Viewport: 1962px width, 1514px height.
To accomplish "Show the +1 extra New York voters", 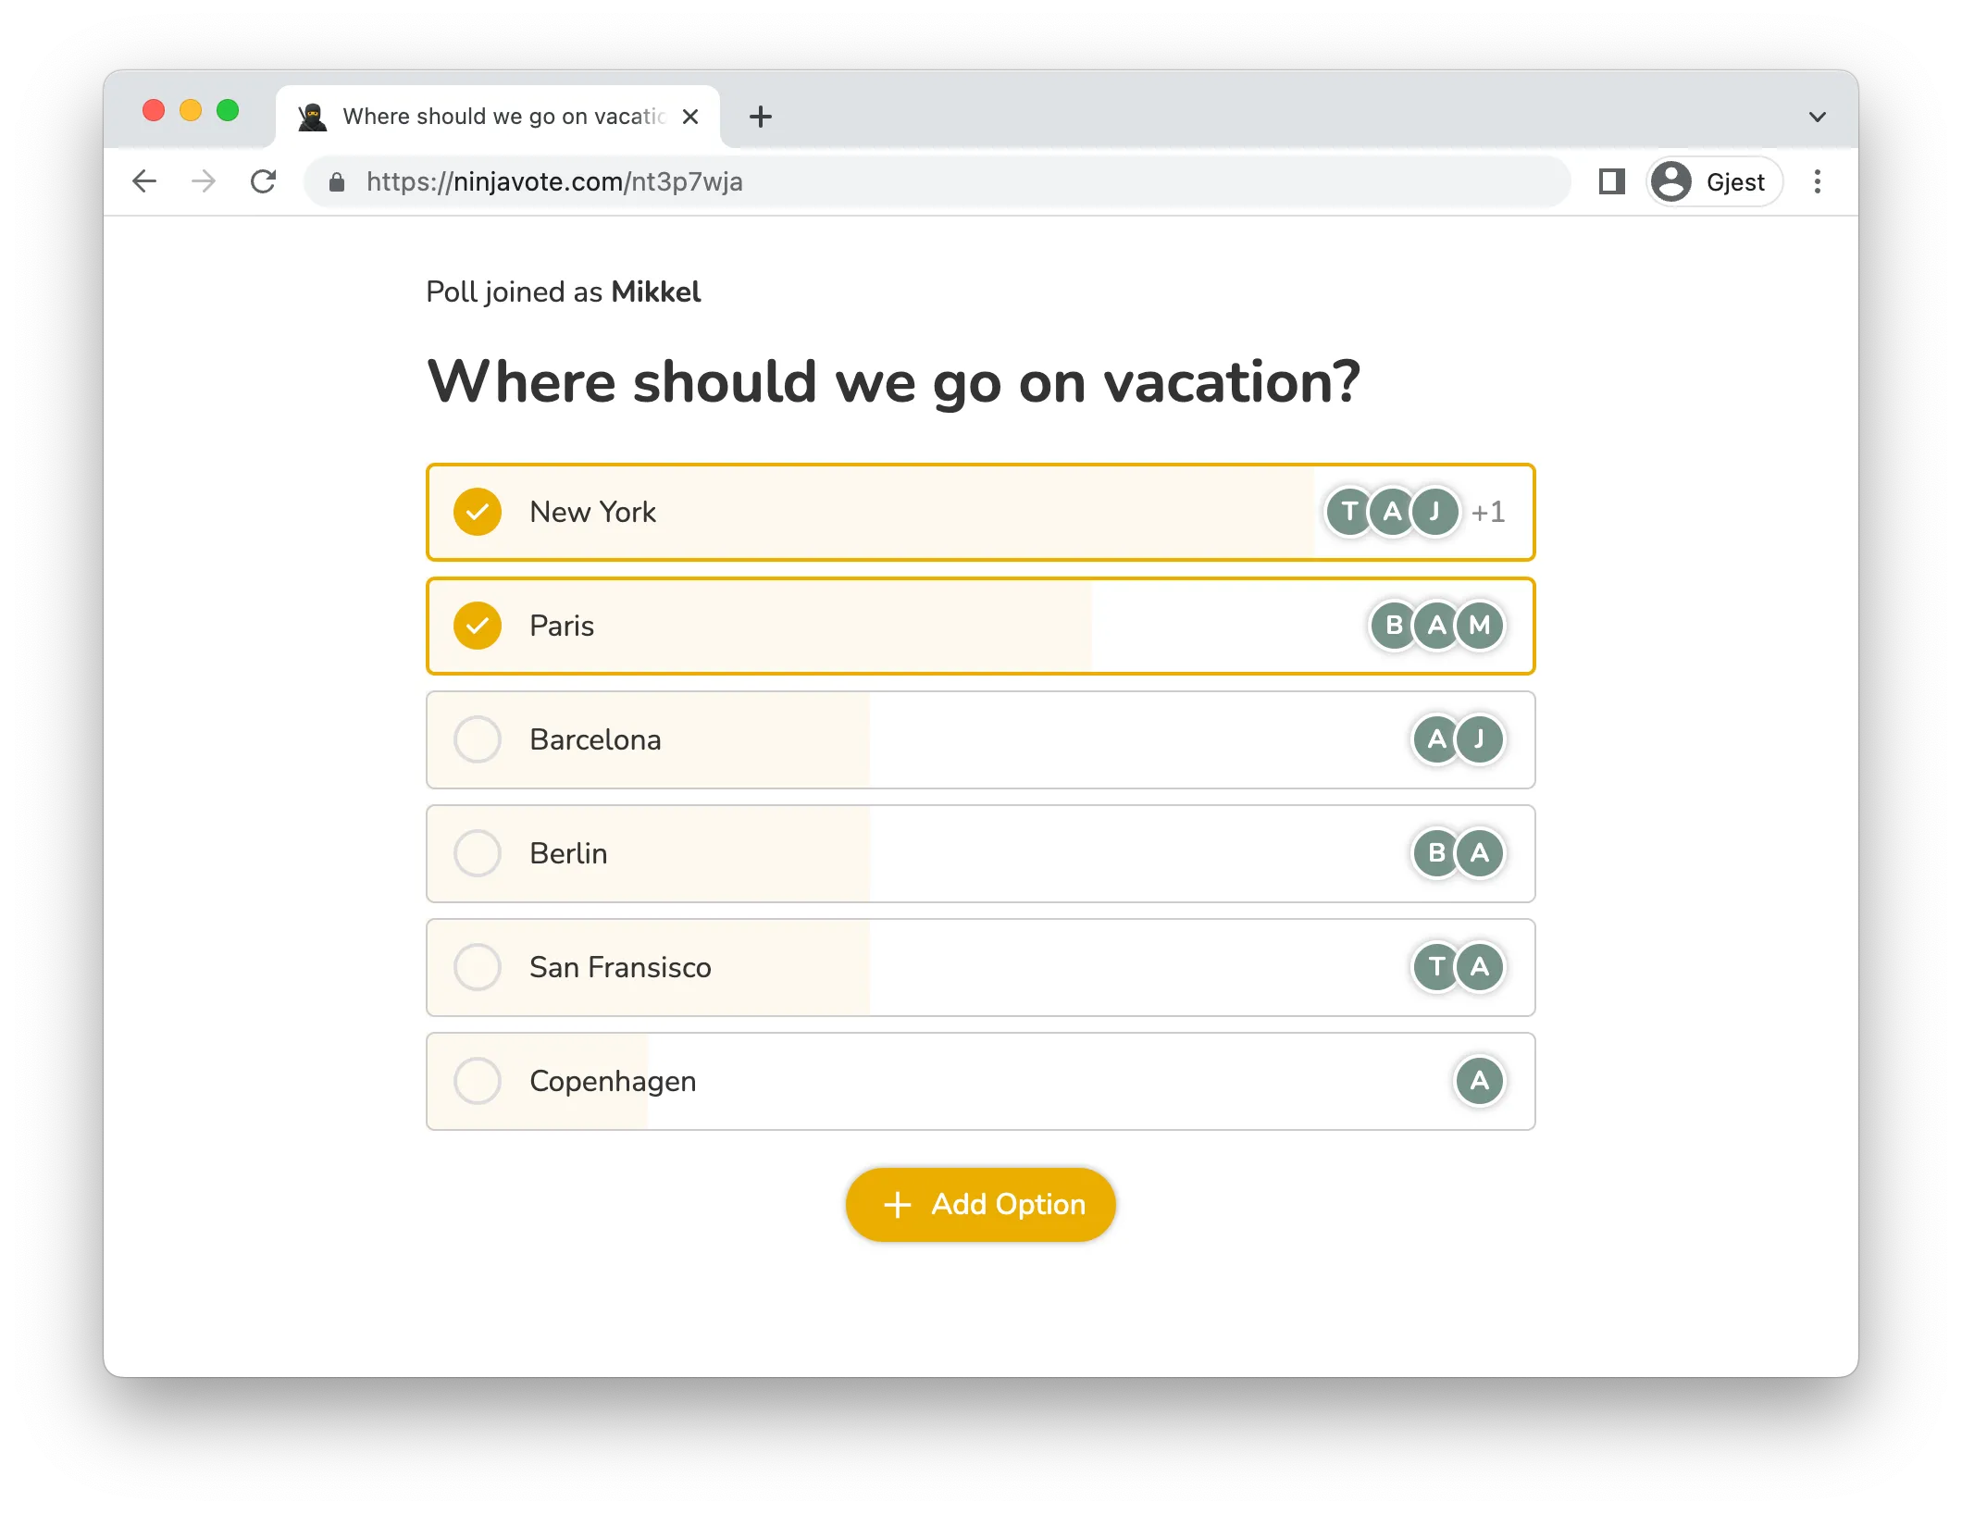I will (1488, 512).
